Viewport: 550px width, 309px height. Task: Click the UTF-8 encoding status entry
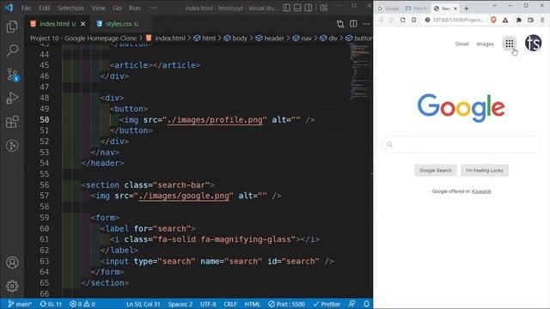[208, 304]
